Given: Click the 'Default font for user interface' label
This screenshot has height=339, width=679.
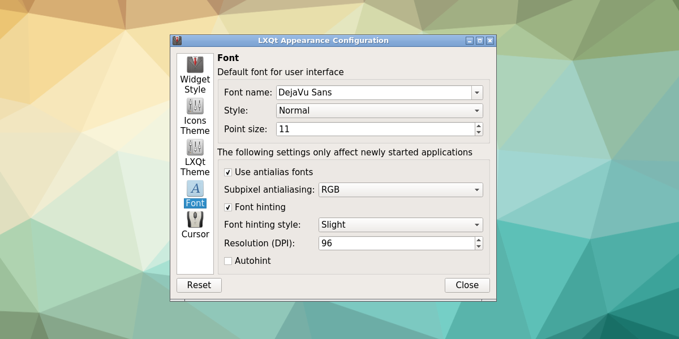Looking at the screenshot, I should 281,72.
